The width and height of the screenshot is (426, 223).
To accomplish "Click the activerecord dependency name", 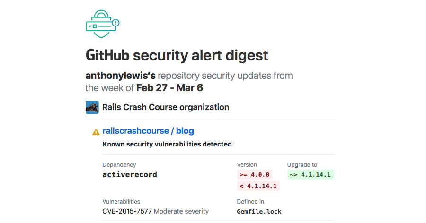I will tap(130, 174).
